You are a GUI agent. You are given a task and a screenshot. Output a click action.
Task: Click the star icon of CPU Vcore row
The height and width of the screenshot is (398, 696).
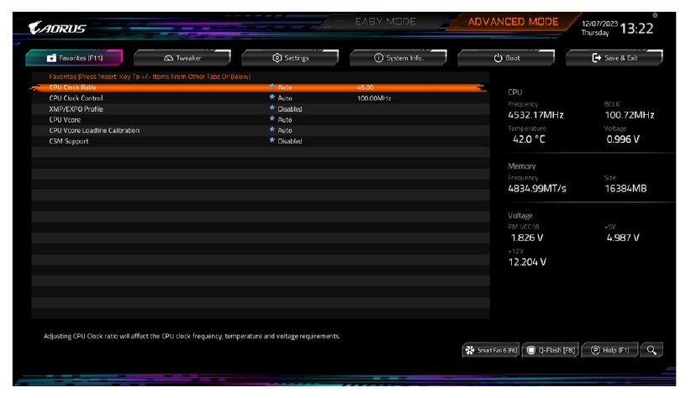272,118
